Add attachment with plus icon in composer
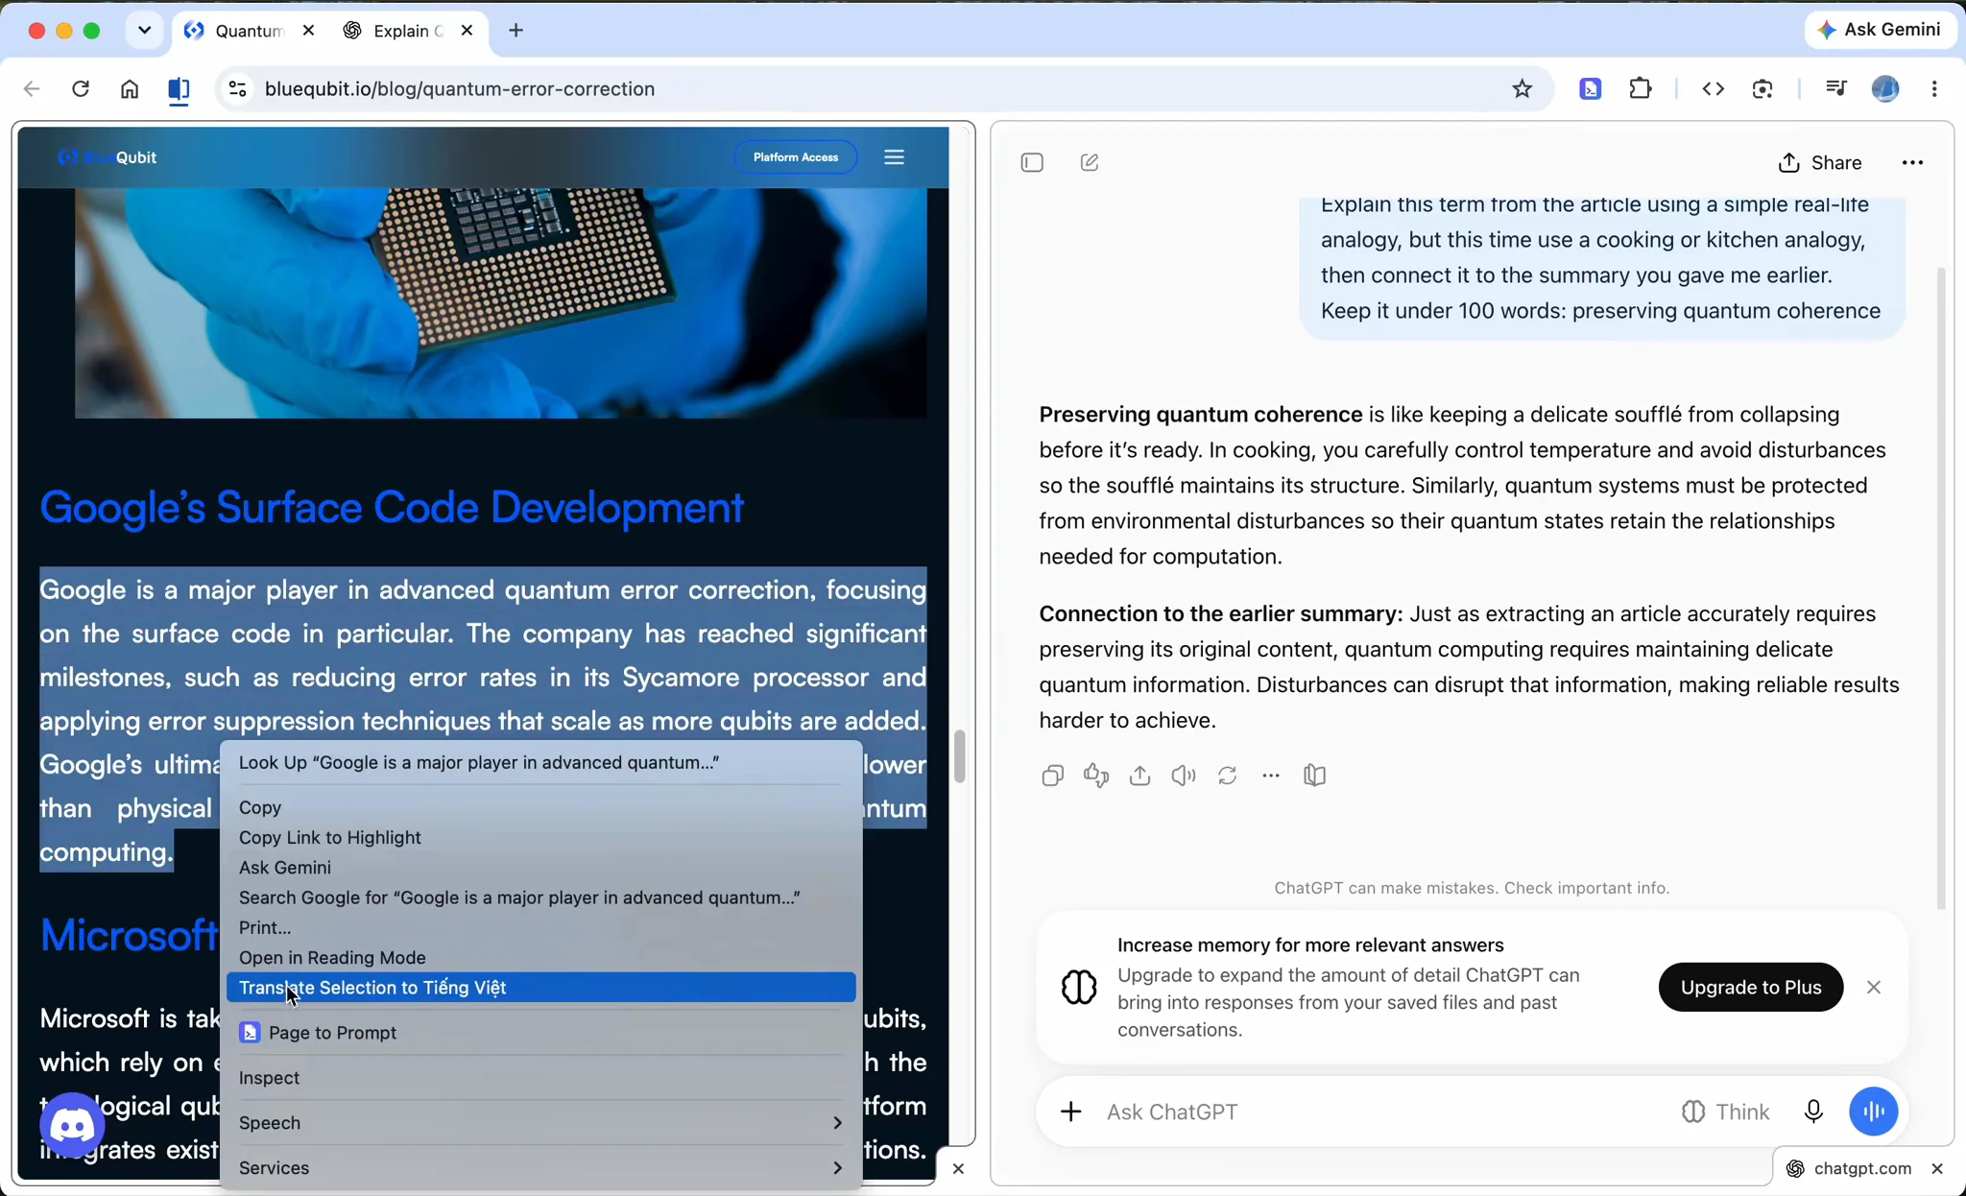The image size is (1966, 1196). pos(1070,1112)
